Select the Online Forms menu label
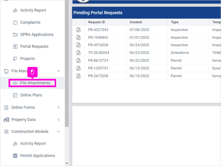This screenshot has height=166, width=221. click(23, 107)
